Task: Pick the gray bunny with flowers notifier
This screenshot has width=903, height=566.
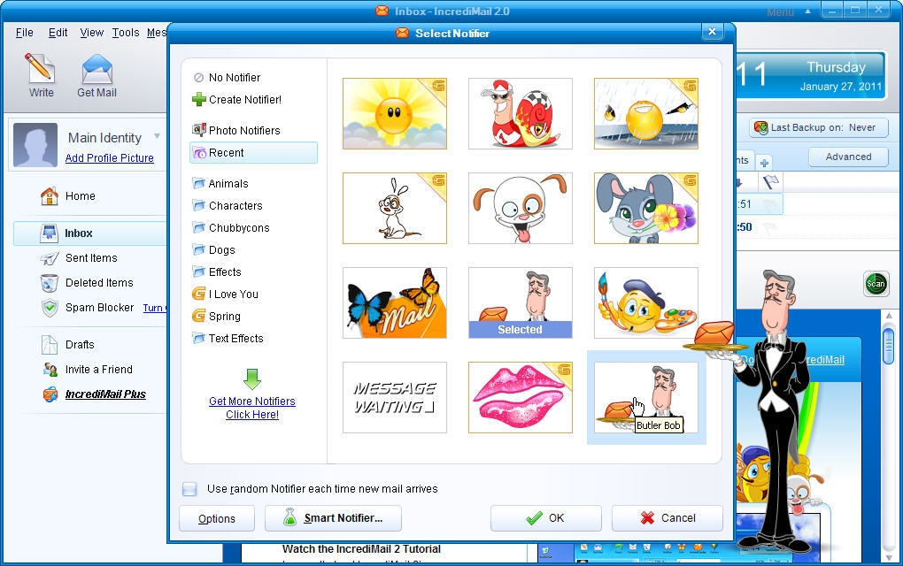Action: click(645, 208)
